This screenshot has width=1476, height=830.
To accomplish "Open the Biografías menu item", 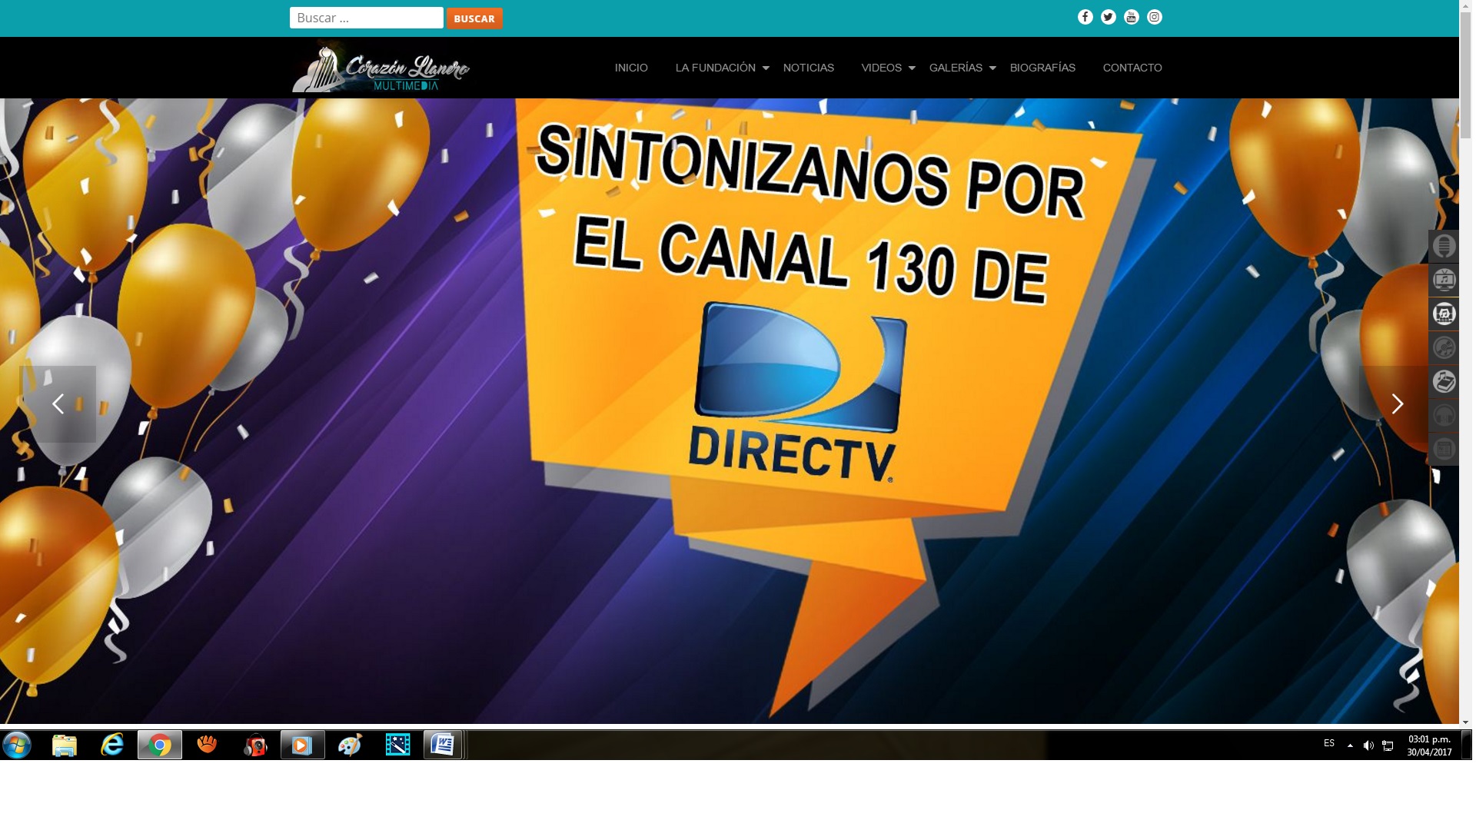I will tap(1042, 68).
